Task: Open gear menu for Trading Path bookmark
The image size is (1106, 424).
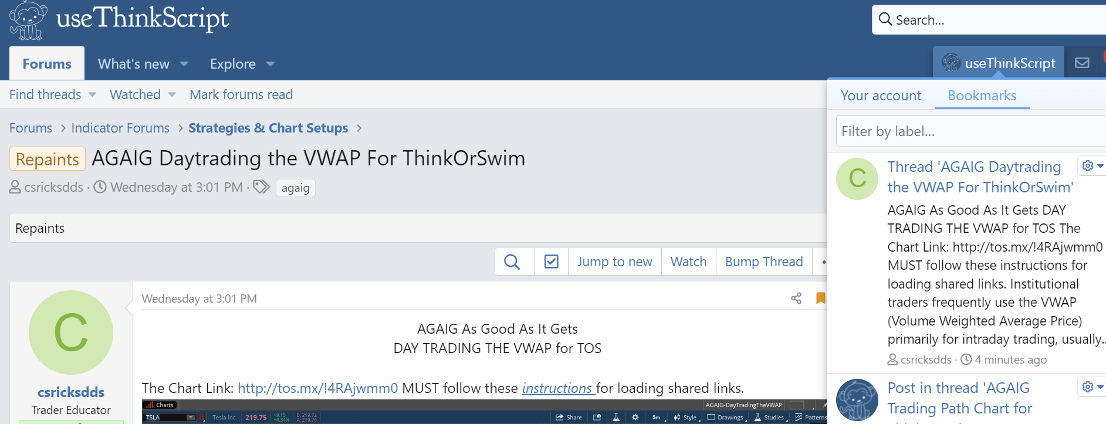Action: (x=1092, y=387)
